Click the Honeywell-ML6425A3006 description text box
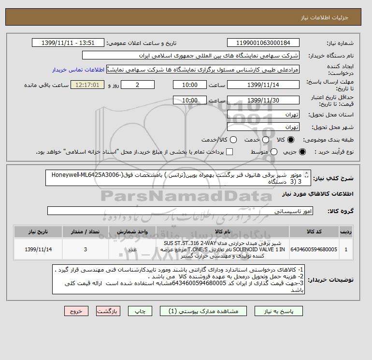Viewport: 372px width, 360px height. click(x=178, y=178)
